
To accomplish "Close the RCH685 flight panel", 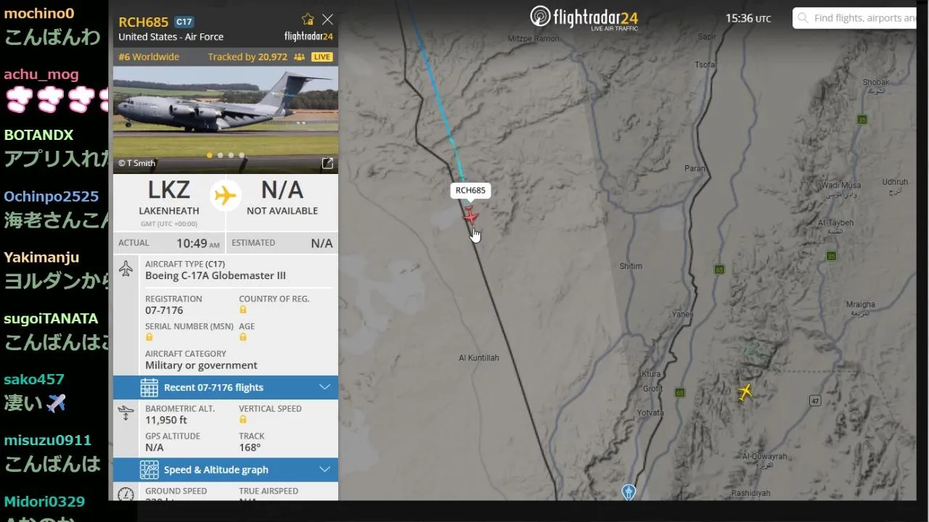I will 327,20.
